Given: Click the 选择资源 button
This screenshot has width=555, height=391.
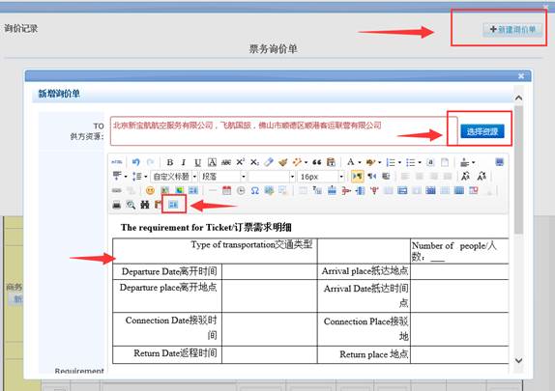Looking at the screenshot, I should (482, 131).
